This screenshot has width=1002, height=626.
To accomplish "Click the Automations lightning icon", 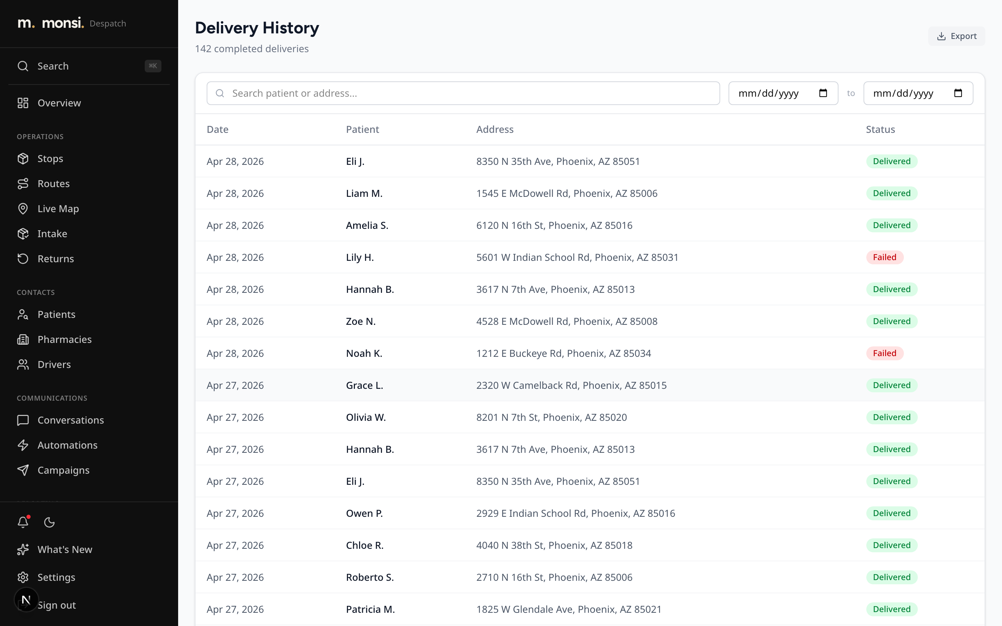I will [x=23, y=445].
